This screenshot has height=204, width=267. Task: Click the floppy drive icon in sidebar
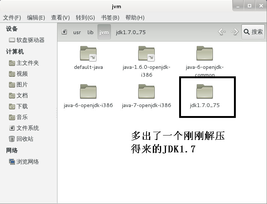pos(12,40)
